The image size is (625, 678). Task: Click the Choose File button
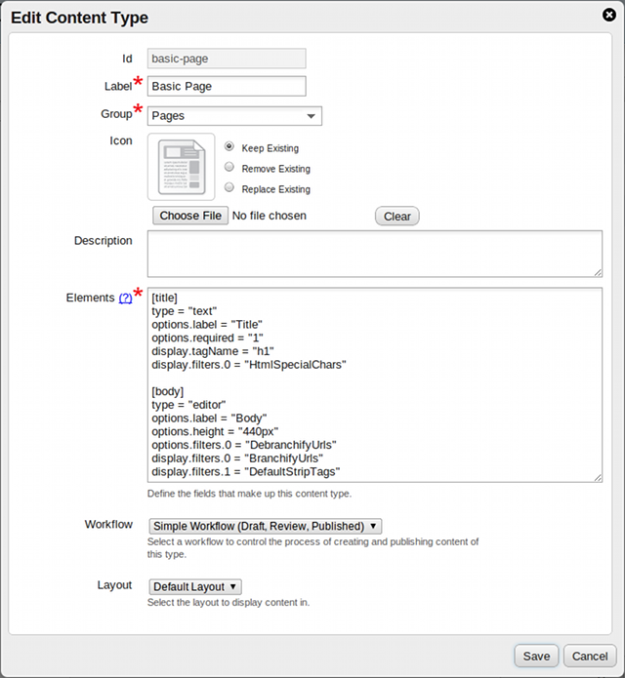pos(190,216)
